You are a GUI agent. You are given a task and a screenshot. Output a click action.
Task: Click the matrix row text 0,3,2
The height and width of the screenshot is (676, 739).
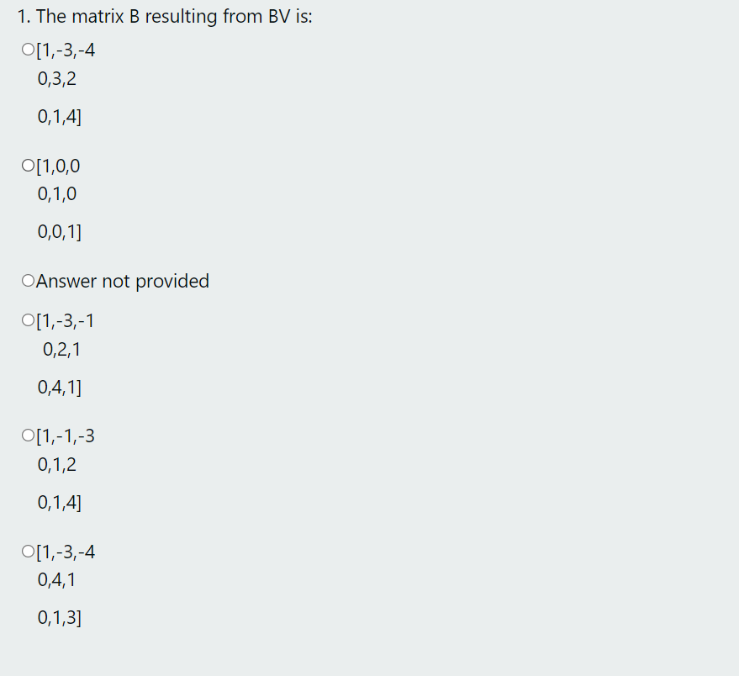point(55,78)
